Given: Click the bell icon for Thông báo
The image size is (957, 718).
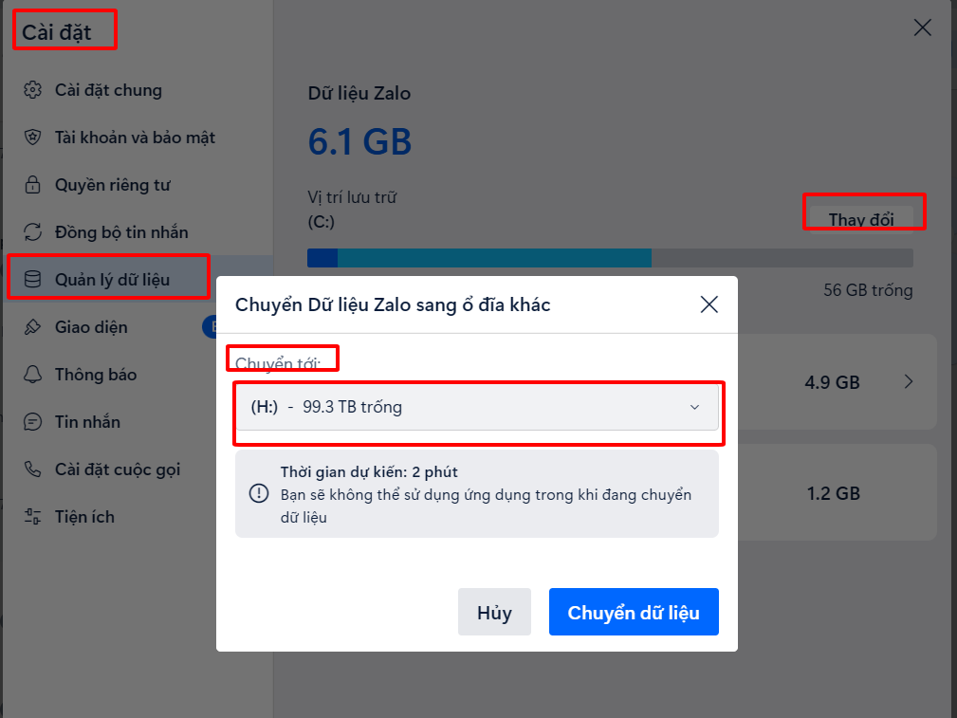Looking at the screenshot, I should (x=33, y=375).
